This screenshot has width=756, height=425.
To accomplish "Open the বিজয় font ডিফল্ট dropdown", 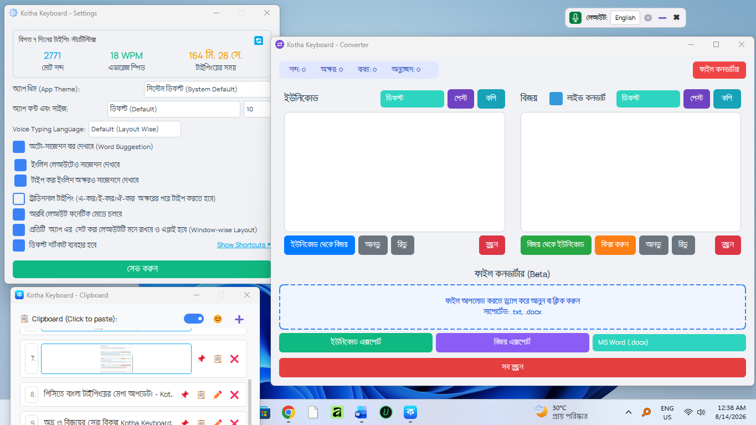I will (648, 99).
